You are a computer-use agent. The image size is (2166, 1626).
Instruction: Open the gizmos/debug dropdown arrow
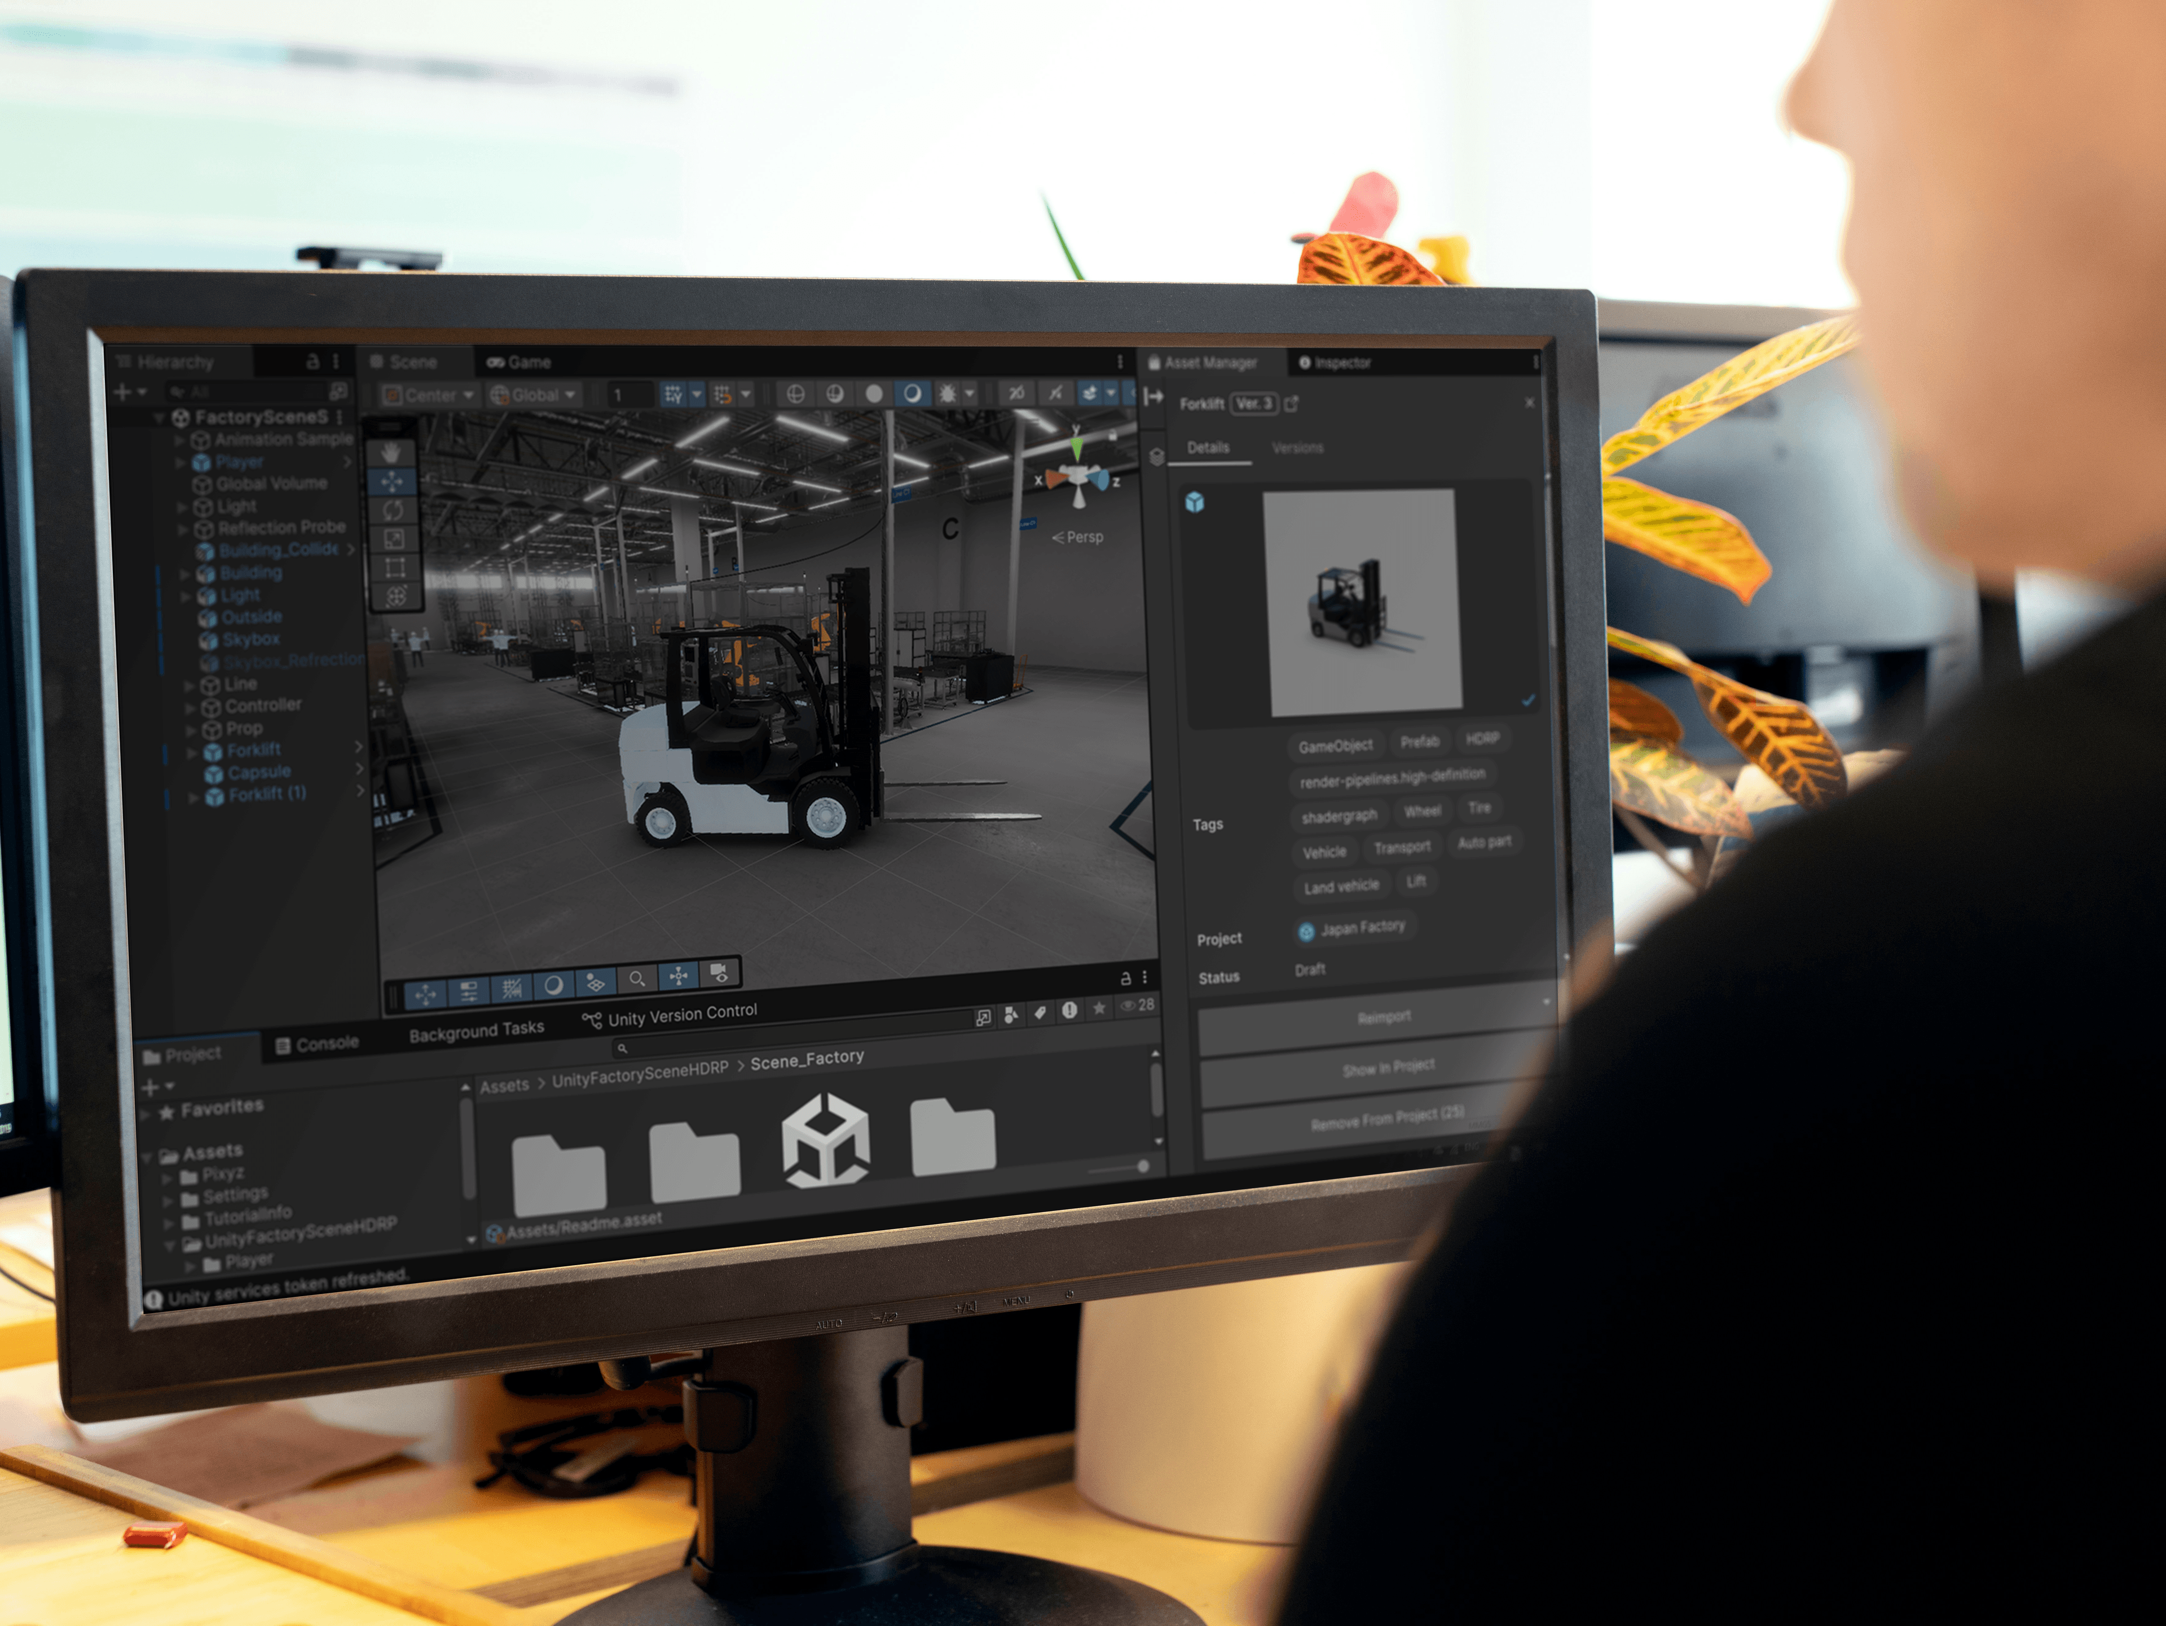(970, 394)
